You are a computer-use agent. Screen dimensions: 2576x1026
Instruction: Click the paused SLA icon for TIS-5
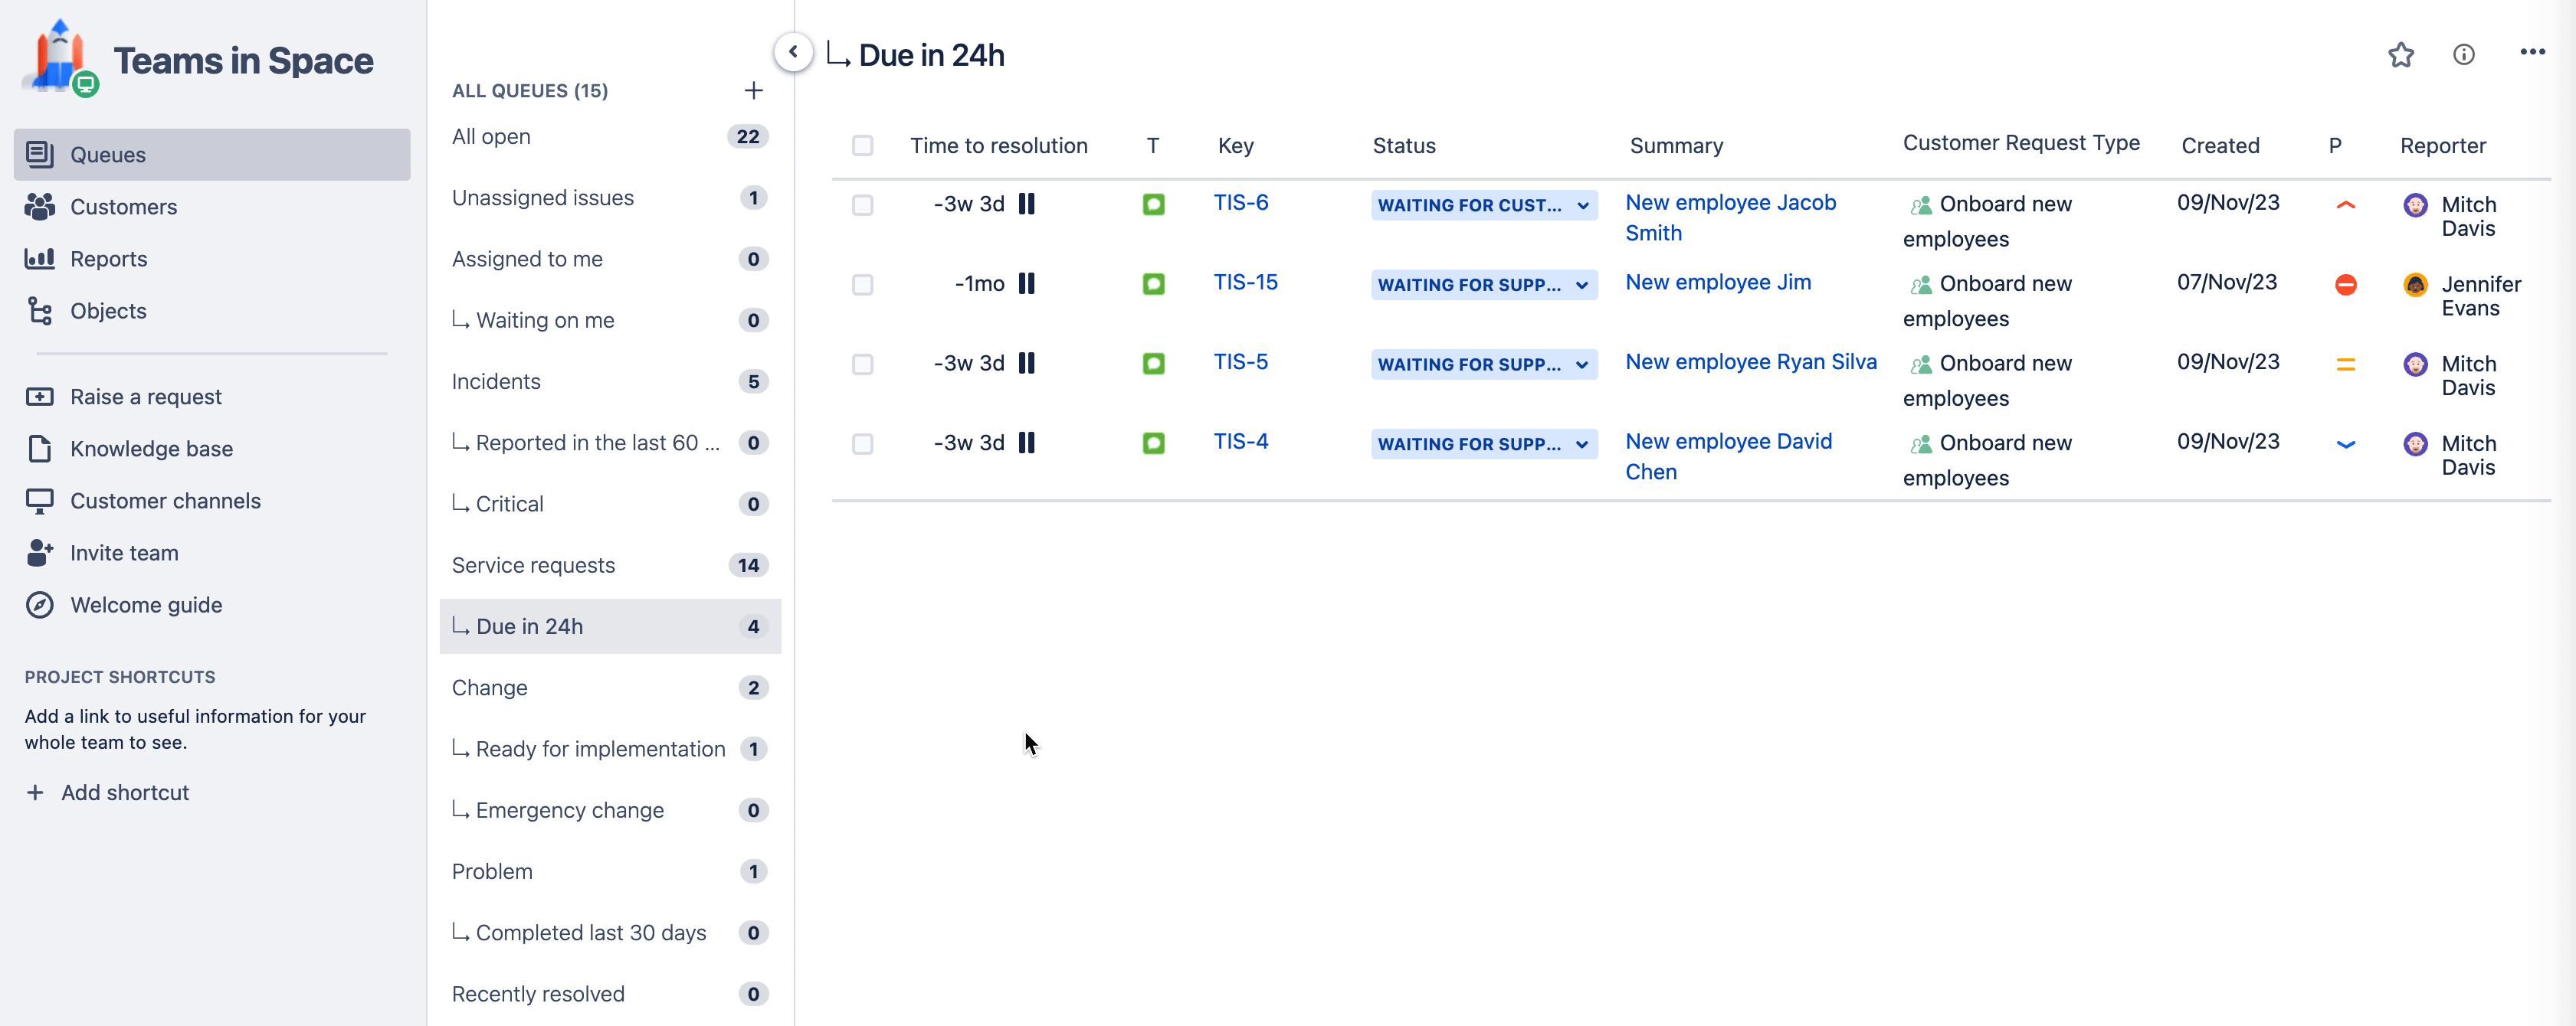point(1026,363)
